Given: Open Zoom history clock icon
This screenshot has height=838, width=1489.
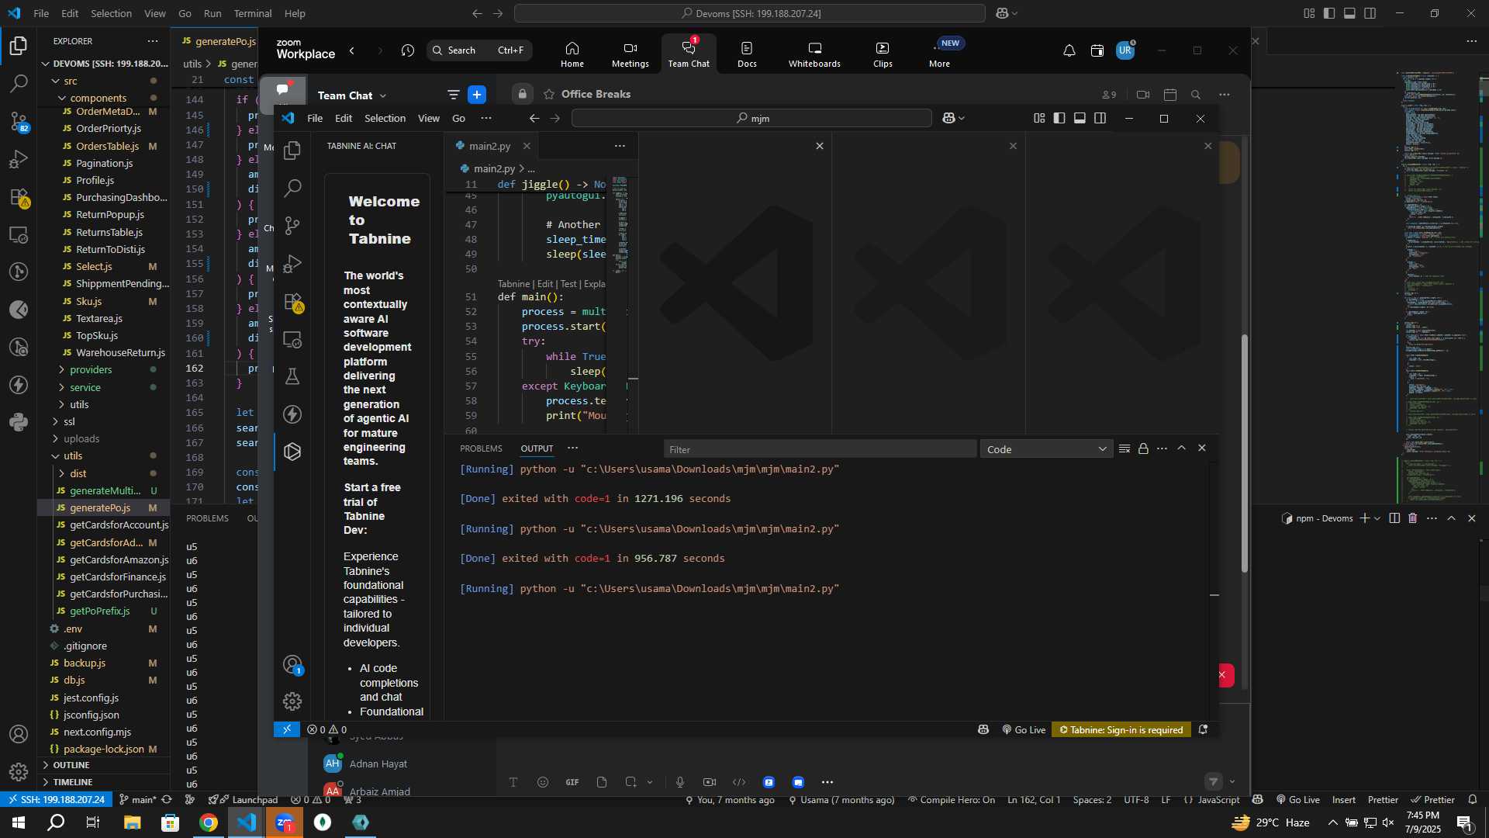Looking at the screenshot, I should (408, 50).
